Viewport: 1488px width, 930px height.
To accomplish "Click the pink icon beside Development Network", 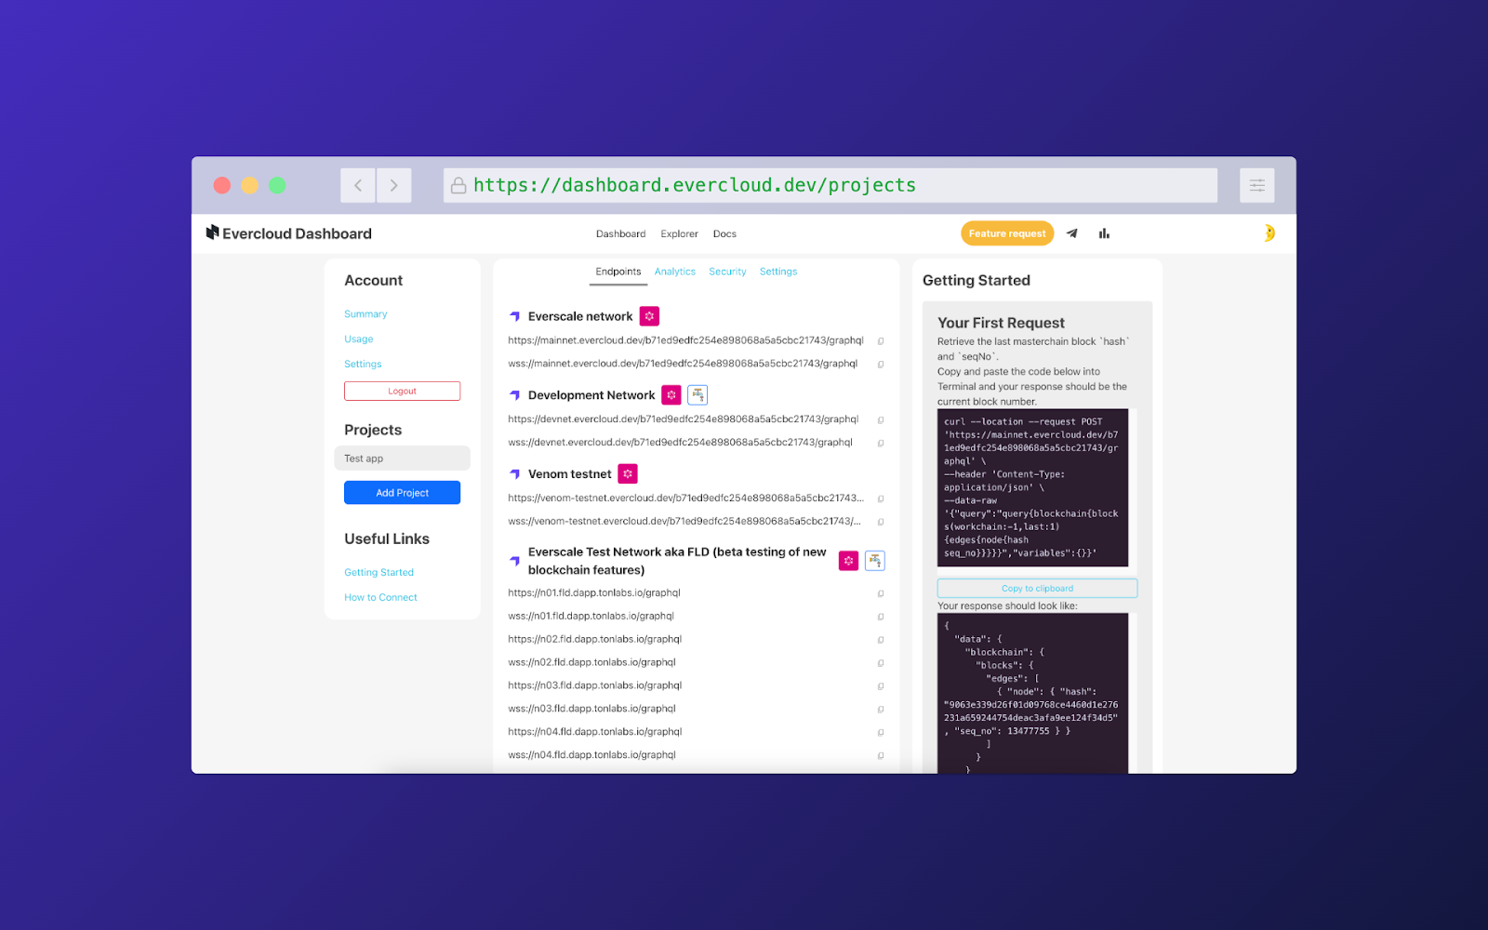I will coord(671,395).
